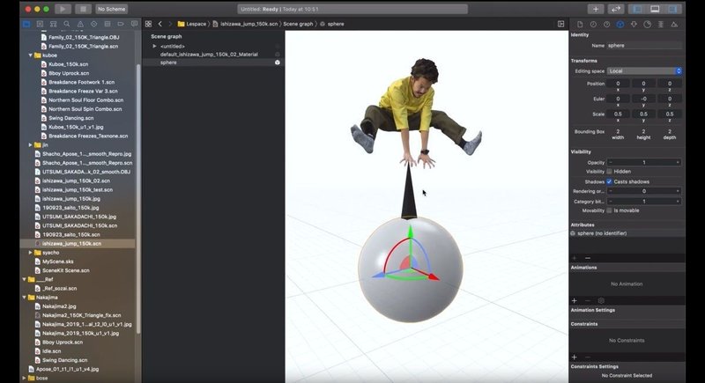This screenshot has width=705, height=383.
Task: Collapse the Nakajima folder
Action: [25, 298]
